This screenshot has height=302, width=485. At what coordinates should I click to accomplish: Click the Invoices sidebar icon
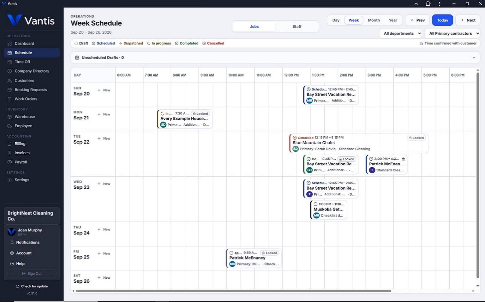point(9,153)
